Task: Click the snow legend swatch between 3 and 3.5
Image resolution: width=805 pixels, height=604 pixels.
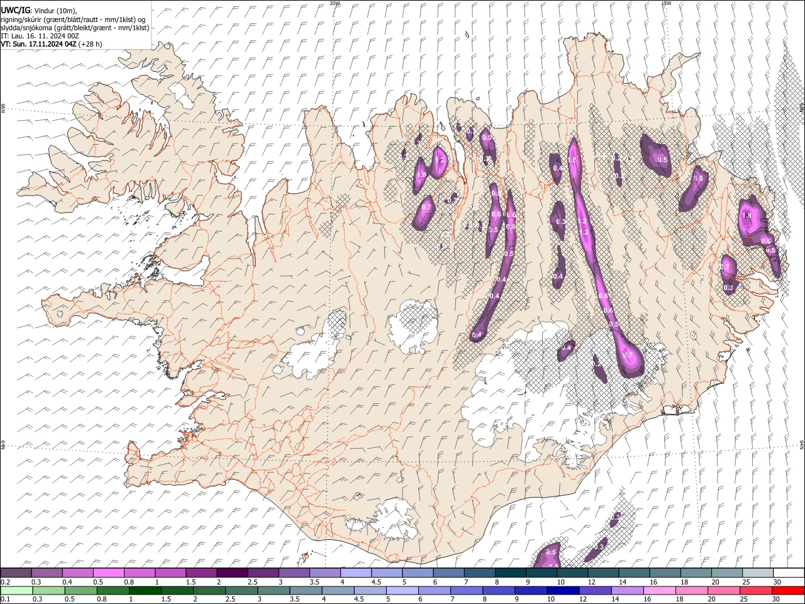Action: (294, 573)
